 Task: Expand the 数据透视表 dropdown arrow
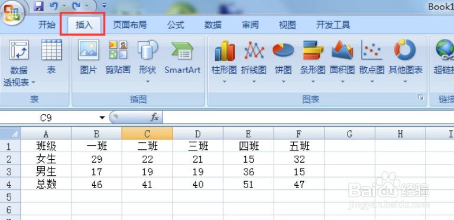click(33, 83)
